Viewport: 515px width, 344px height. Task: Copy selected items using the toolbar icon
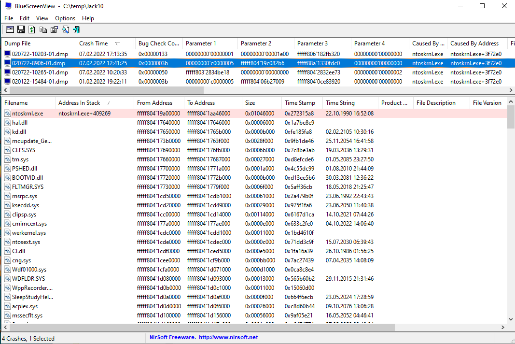point(43,29)
